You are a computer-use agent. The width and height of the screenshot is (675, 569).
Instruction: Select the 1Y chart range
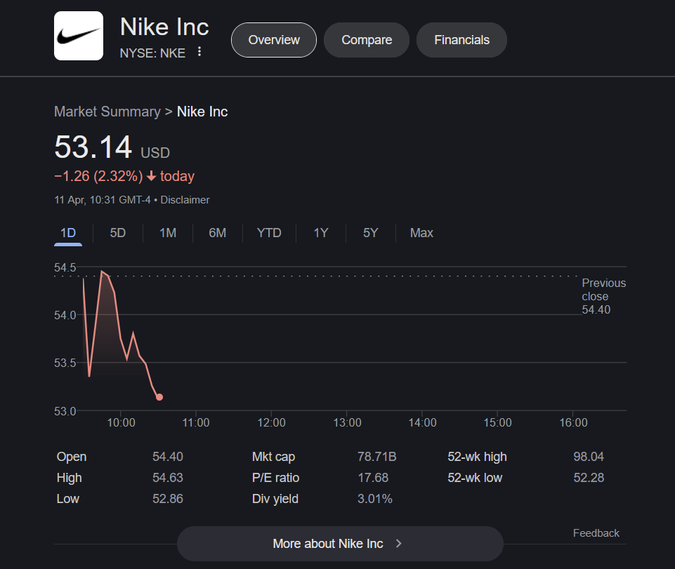(x=321, y=233)
